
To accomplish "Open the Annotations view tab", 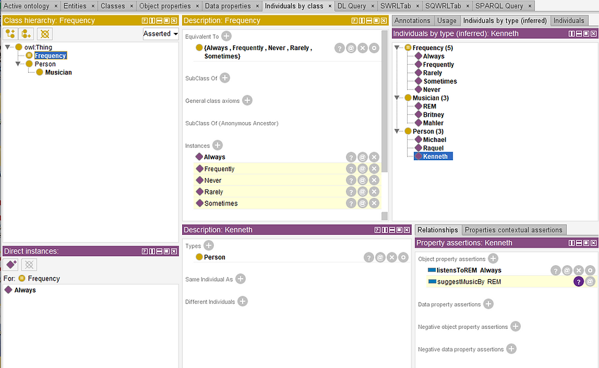I will pos(412,21).
